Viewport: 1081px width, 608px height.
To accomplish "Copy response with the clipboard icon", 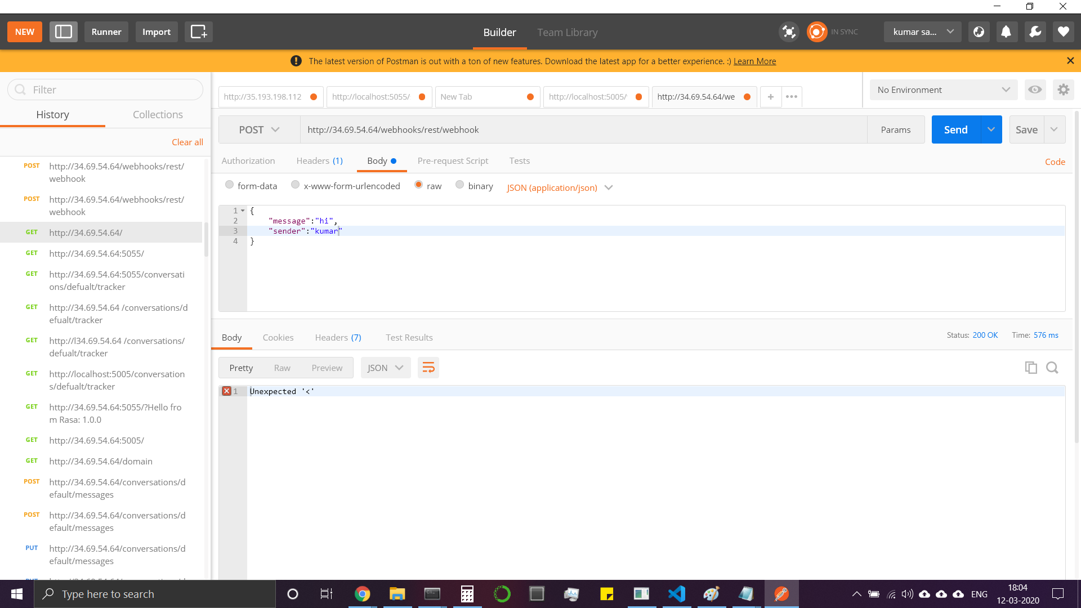I will pyautogui.click(x=1030, y=368).
